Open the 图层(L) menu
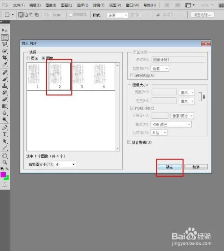224x251 pixels. pyautogui.click(x=66, y=5)
